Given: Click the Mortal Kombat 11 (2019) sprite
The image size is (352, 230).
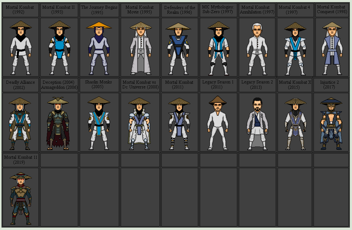Looking at the screenshot, I should coord(21,198).
